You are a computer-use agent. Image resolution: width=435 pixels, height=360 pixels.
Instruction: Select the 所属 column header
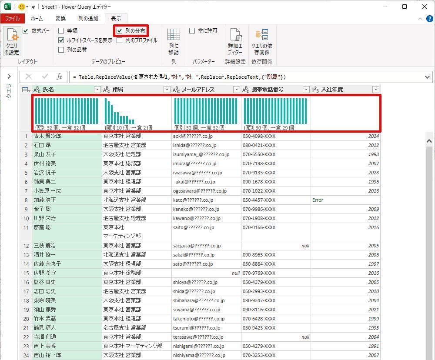(x=136, y=90)
